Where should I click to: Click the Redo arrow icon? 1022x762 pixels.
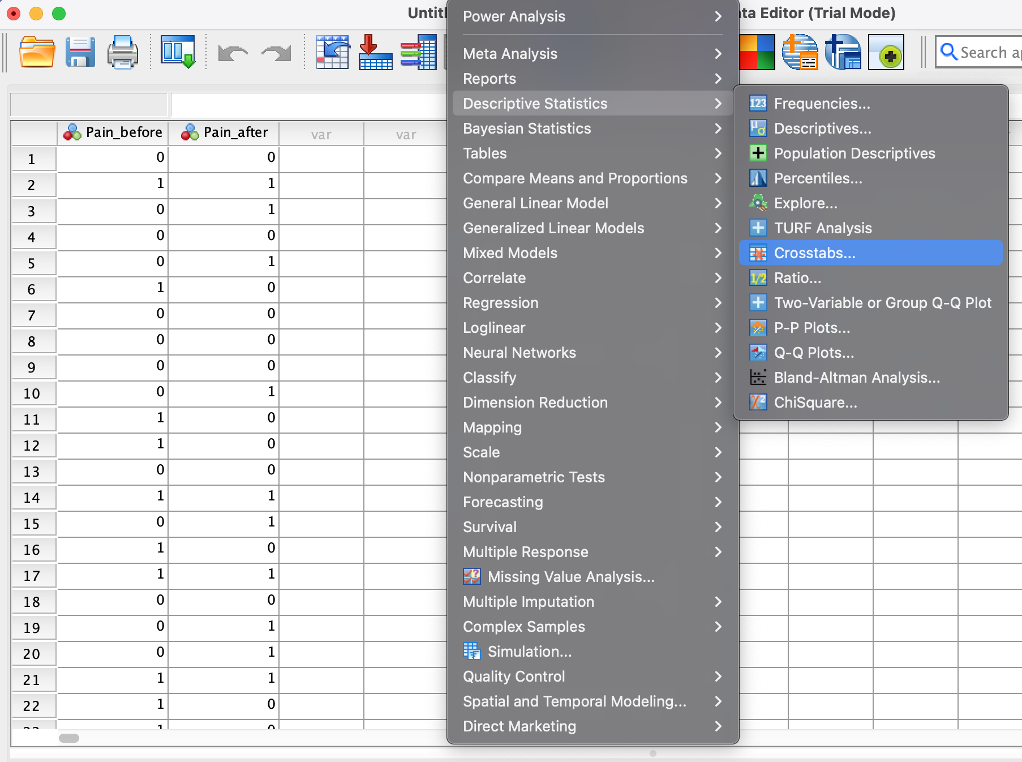pyautogui.click(x=276, y=54)
